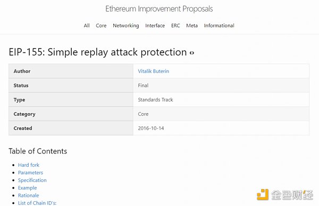Click the EIP-155 page heading
This screenshot has height=206, width=319.
(x=98, y=52)
